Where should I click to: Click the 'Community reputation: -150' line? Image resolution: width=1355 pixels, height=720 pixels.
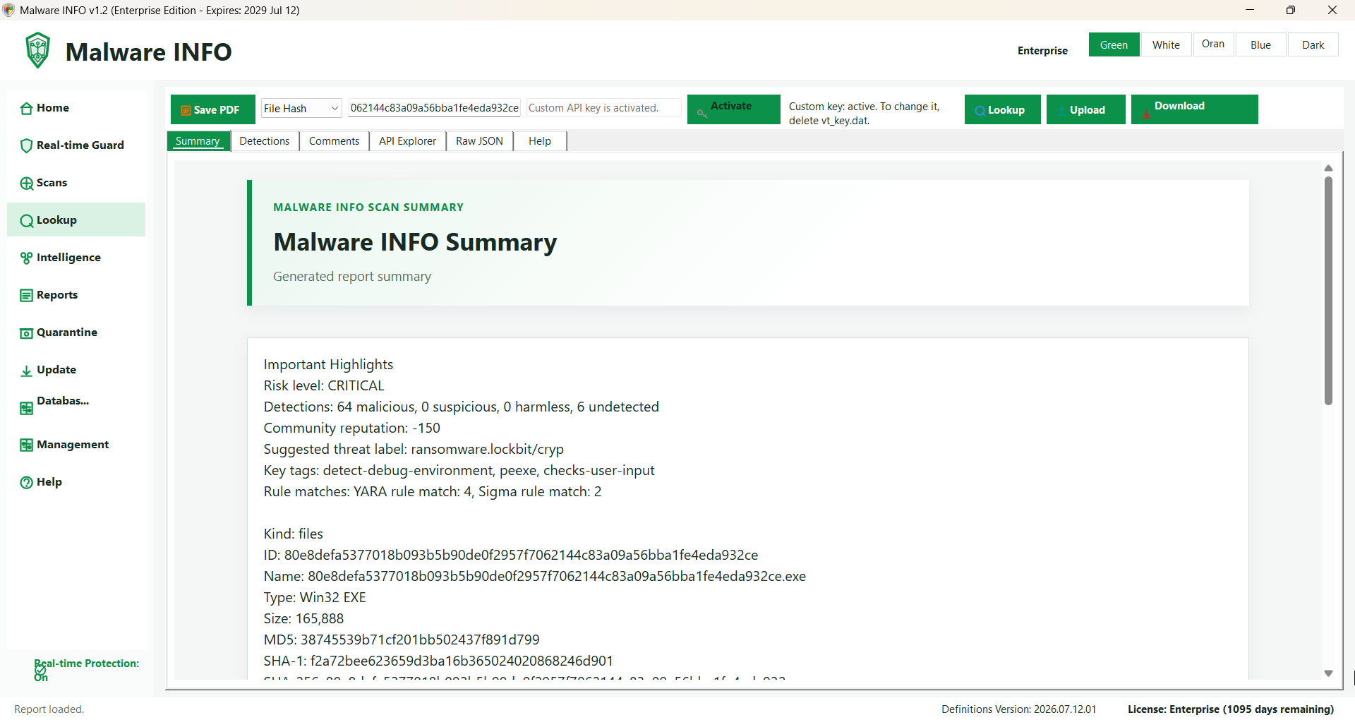tap(352, 428)
